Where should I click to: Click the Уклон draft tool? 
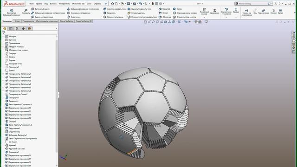177,9
